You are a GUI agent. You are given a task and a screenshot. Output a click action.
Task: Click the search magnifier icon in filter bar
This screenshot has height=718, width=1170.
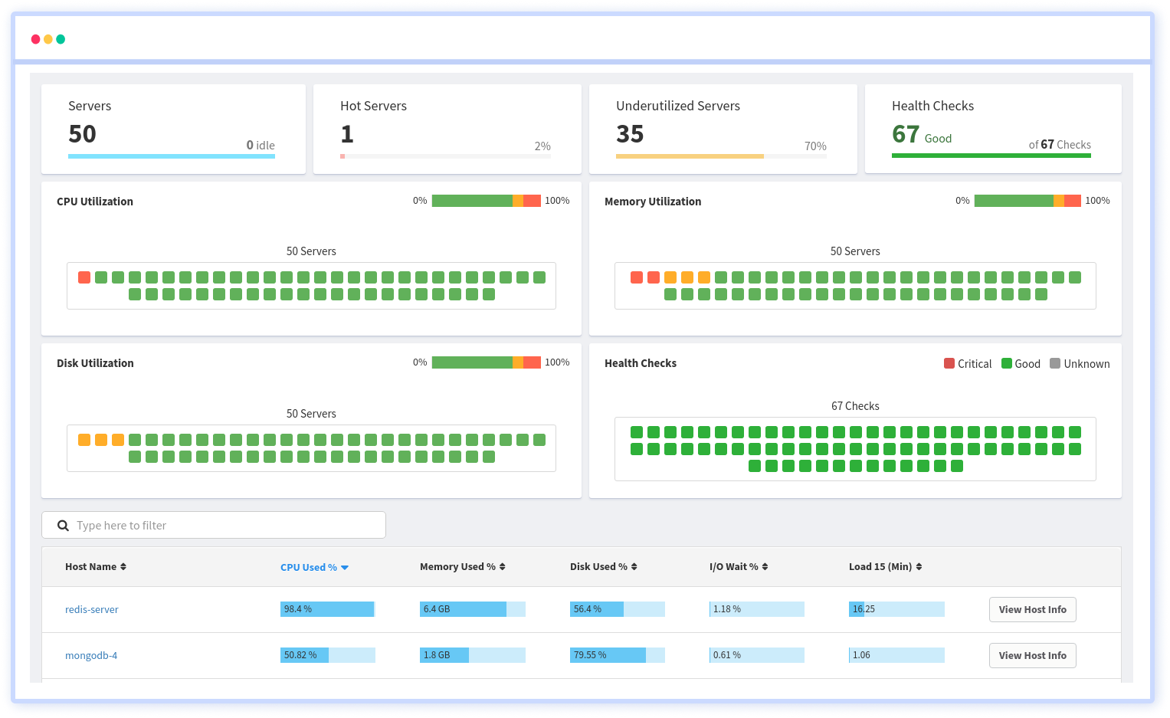62,525
